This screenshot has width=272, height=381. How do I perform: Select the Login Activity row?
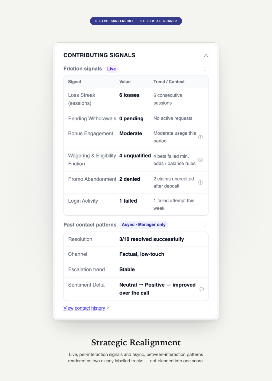pyautogui.click(x=136, y=204)
